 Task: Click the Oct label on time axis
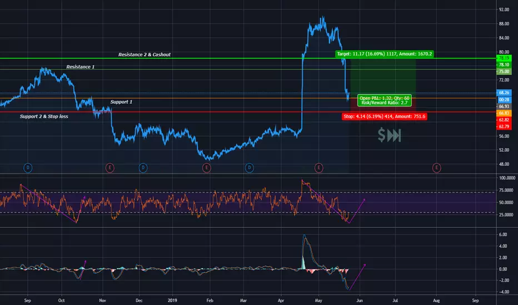(62, 301)
